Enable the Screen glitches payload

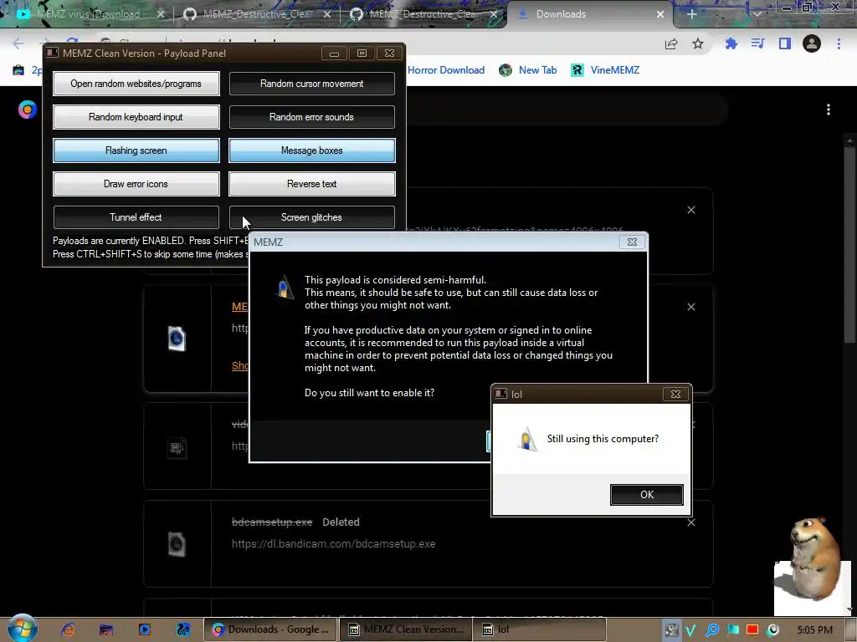(311, 217)
